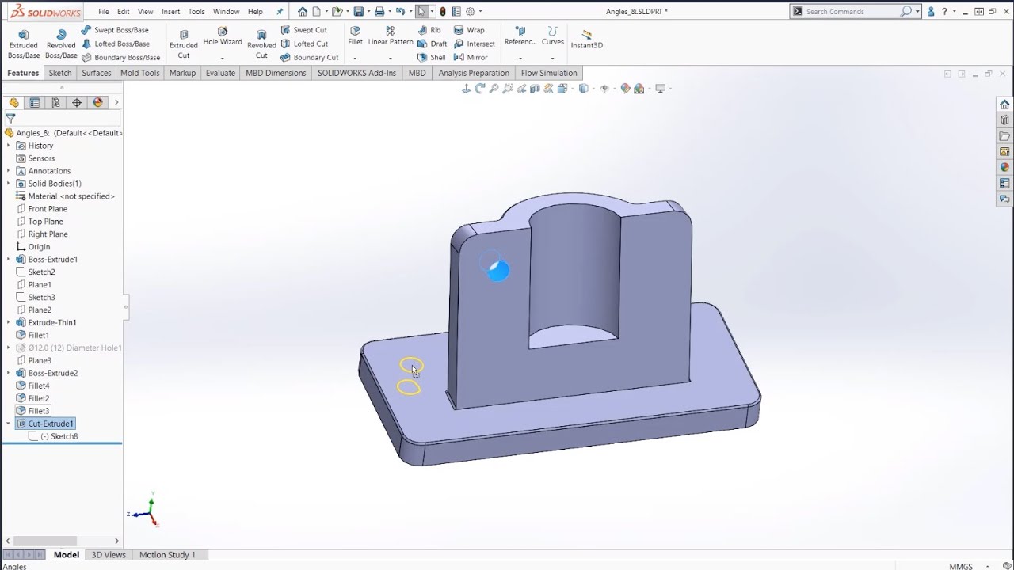Click the Search Commands field
The width and height of the screenshot is (1014, 570).
point(851,12)
